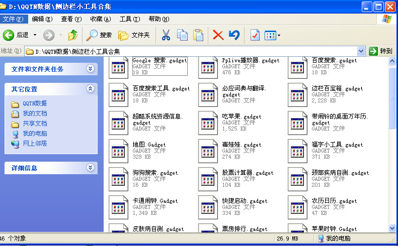Click the Cut scissors icon

point(166,35)
